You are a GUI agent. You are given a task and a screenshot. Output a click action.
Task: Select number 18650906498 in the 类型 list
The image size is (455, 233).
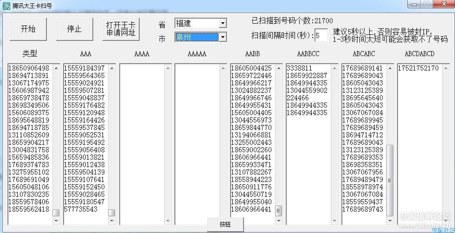[x=29, y=68]
